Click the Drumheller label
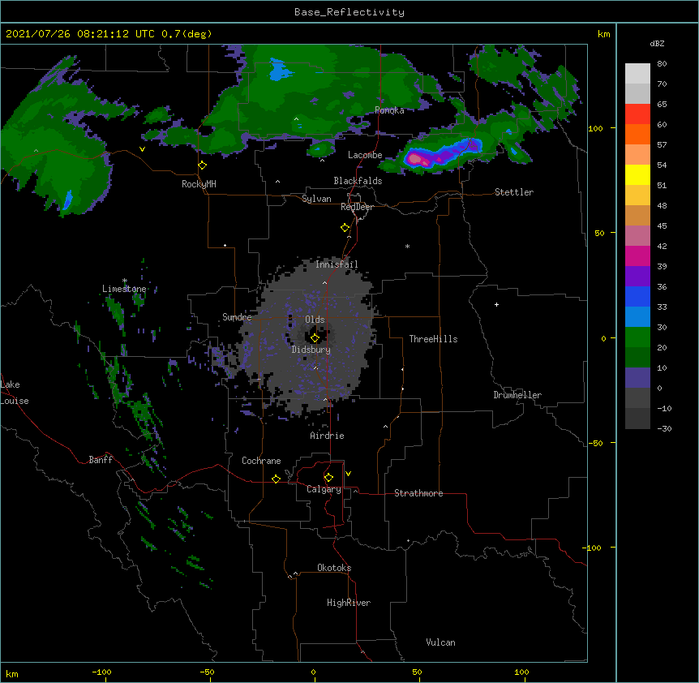Viewport: 699px width, 683px height. [517, 395]
